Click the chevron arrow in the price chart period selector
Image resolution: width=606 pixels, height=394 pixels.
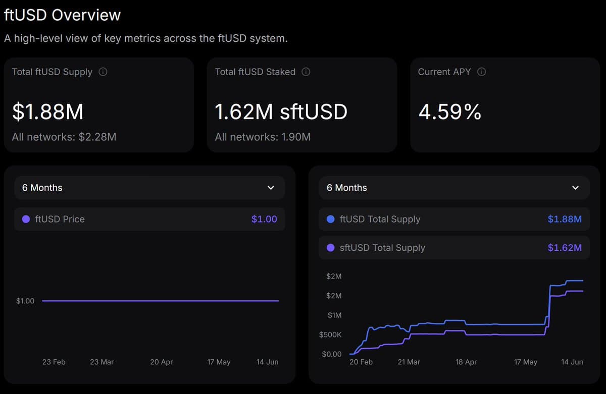tap(271, 188)
